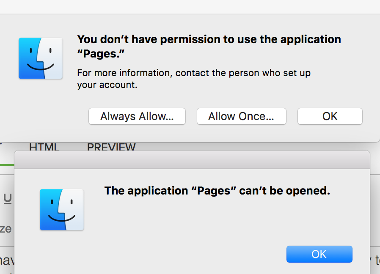Click the editor text starting with "hav"

[x=7, y=260]
